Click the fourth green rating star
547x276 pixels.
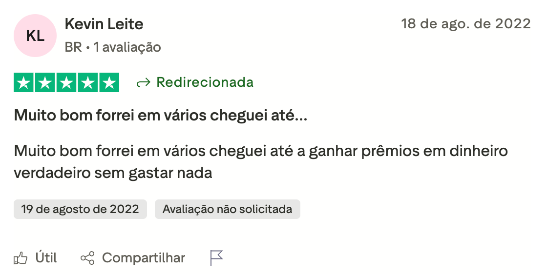88,82
